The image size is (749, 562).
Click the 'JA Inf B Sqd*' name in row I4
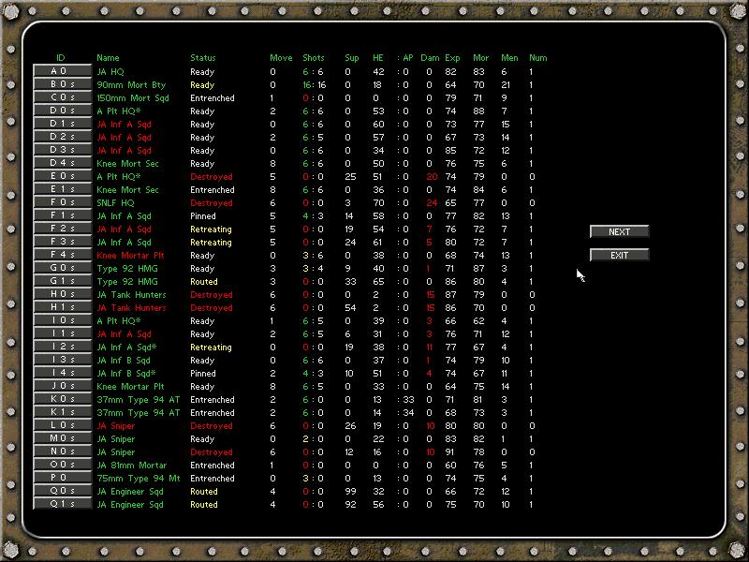126,374
